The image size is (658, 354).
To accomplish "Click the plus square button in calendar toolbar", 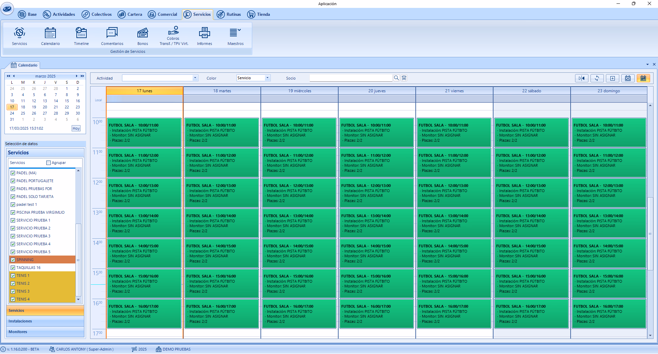I will click(612, 78).
